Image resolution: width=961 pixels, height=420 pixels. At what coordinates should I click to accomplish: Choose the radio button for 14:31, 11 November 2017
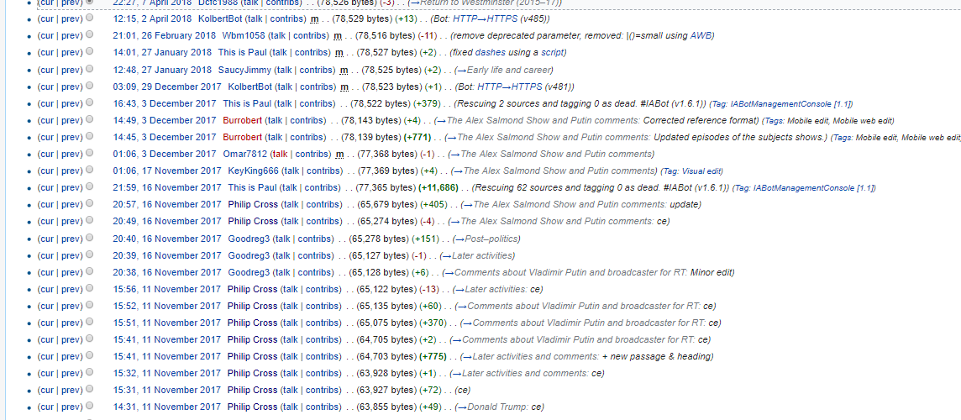[90, 407]
